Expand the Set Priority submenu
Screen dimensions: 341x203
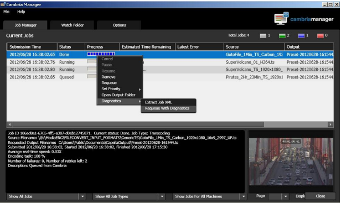click(x=120, y=89)
